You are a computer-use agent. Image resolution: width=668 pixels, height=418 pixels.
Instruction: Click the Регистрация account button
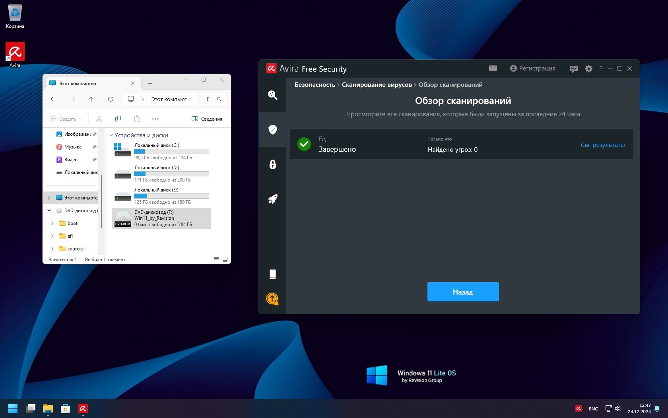pos(532,68)
